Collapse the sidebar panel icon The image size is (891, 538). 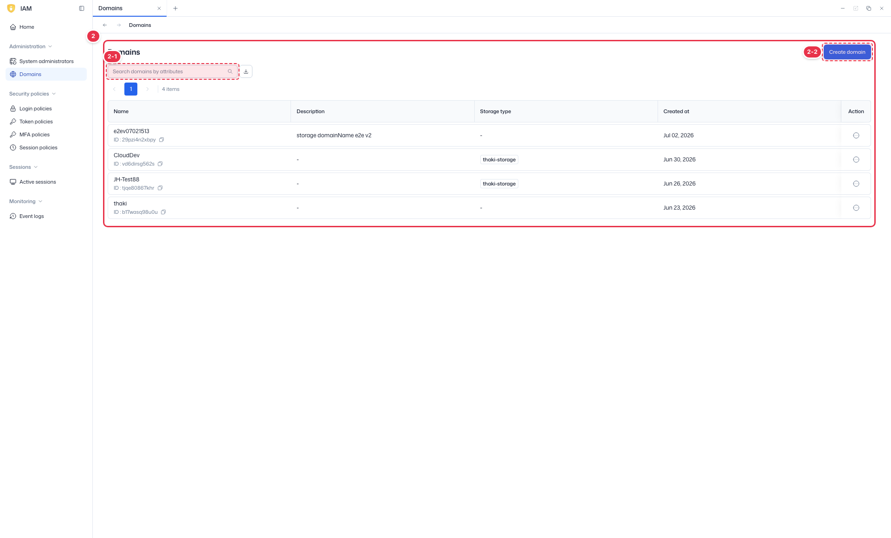pyautogui.click(x=82, y=8)
